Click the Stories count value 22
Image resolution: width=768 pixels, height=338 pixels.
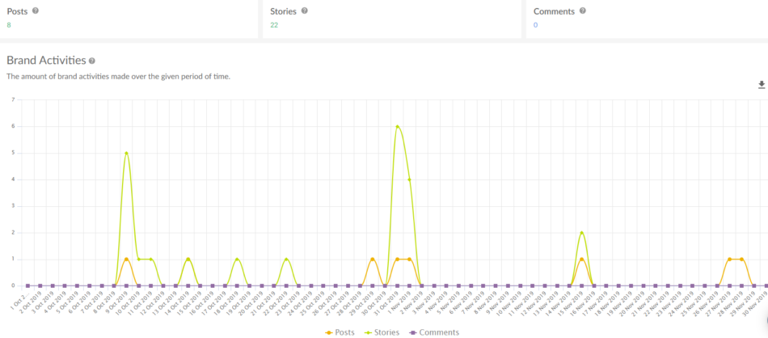click(274, 25)
